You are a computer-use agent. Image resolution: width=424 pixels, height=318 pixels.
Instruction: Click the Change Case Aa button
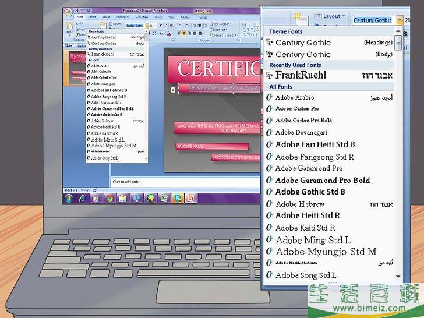[161, 33]
